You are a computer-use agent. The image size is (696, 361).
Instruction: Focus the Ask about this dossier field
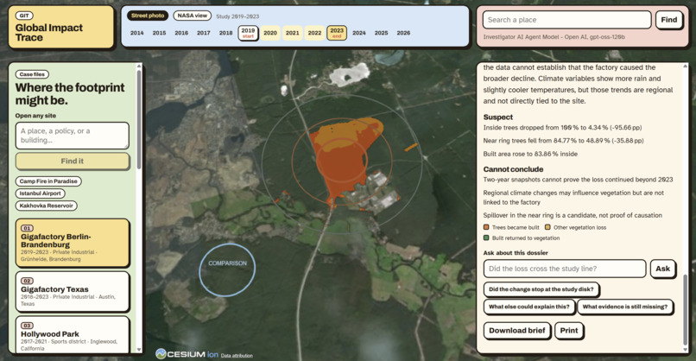coord(565,269)
